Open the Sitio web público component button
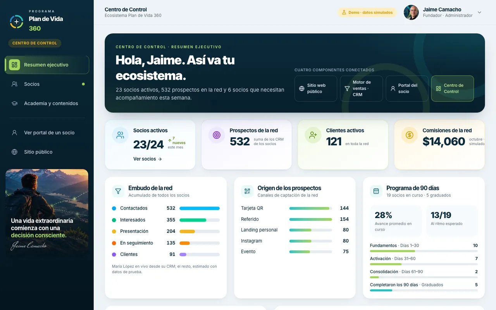Viewport: 496px width, 310px height. pyautogui.click(x=316, y=88)
